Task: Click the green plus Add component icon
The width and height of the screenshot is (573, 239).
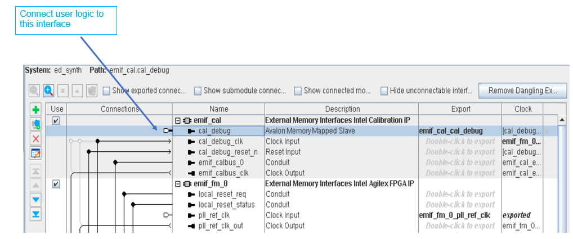Action: [36, 110]
